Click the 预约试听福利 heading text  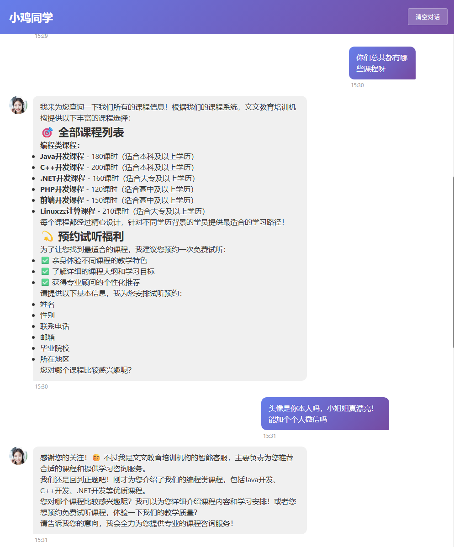pos(91,237)
